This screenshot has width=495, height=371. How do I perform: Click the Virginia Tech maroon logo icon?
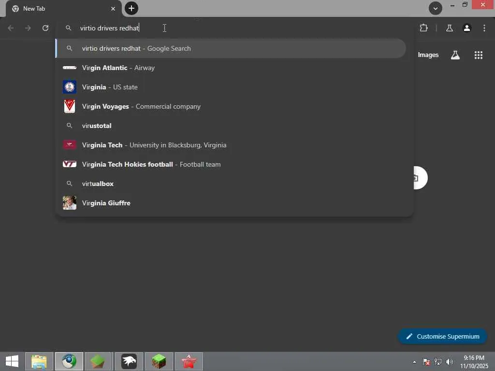tap(70, 145)
